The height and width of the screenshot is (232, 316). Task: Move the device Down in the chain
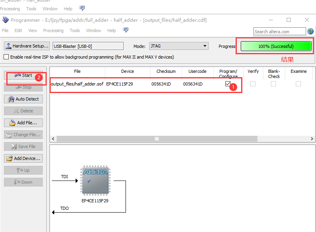(x=23, y=182)
